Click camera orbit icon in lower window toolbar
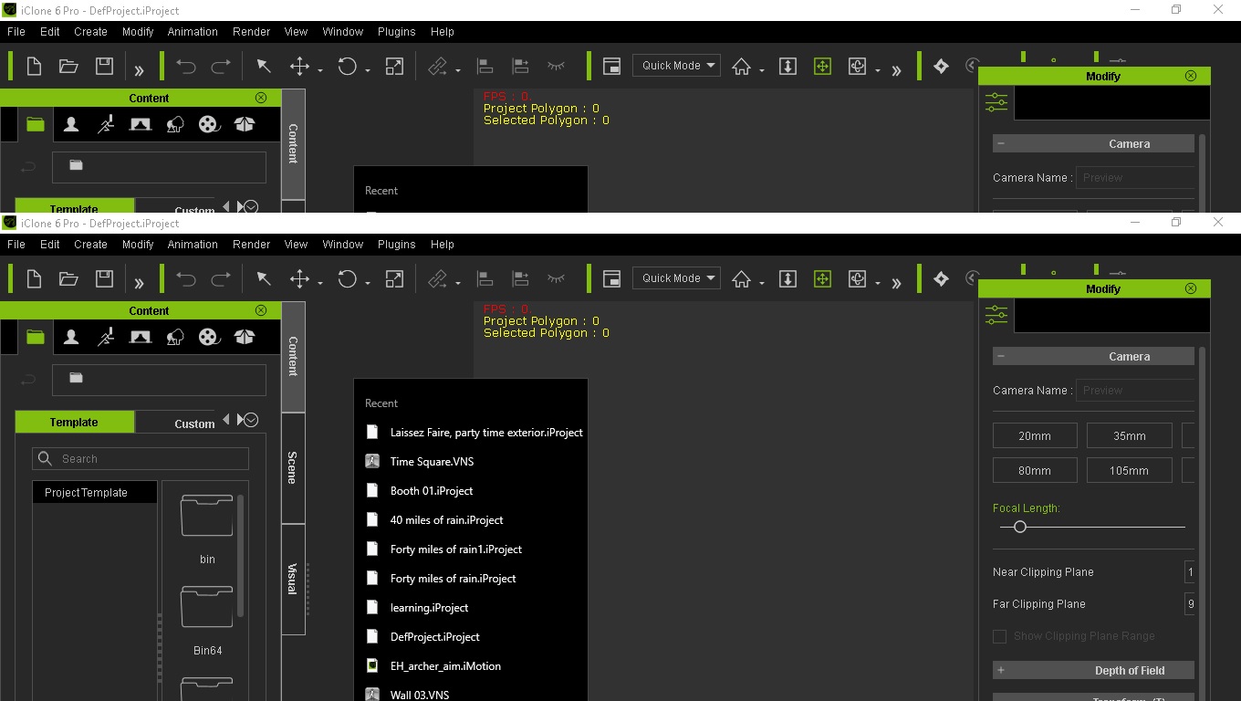 coord(857,278)
